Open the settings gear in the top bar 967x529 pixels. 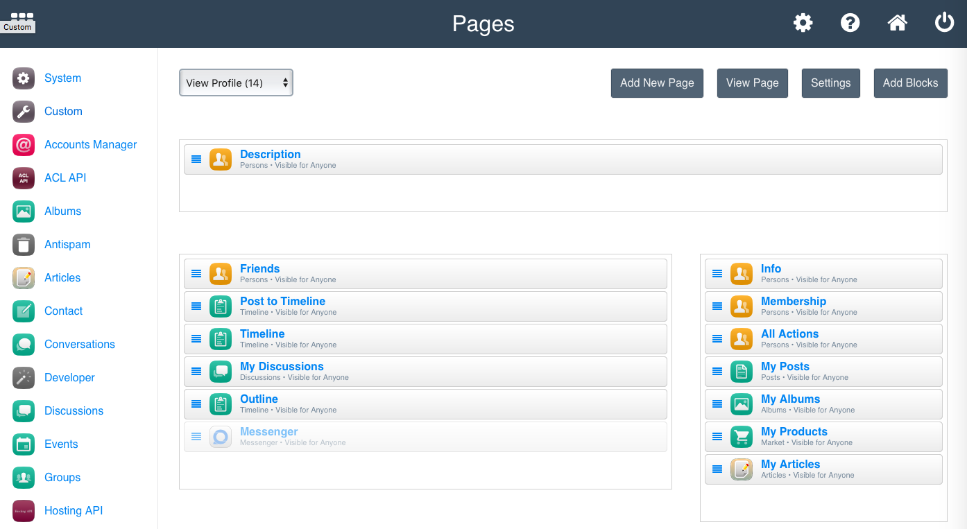803,22
